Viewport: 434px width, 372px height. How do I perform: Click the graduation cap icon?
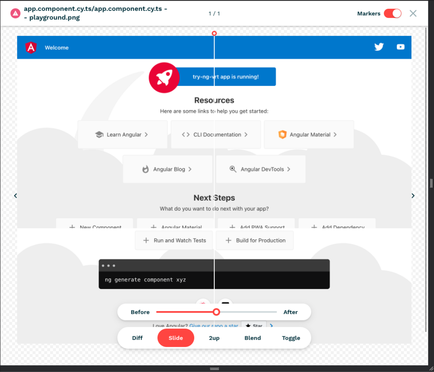99,135
